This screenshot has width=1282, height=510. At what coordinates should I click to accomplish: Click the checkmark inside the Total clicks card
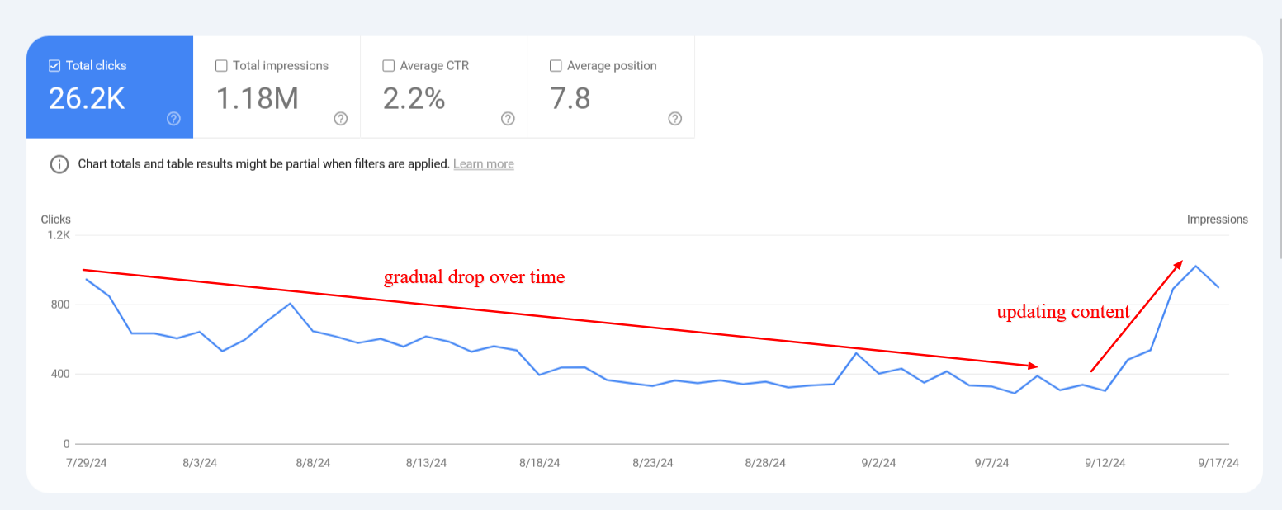tap(54, 65)
